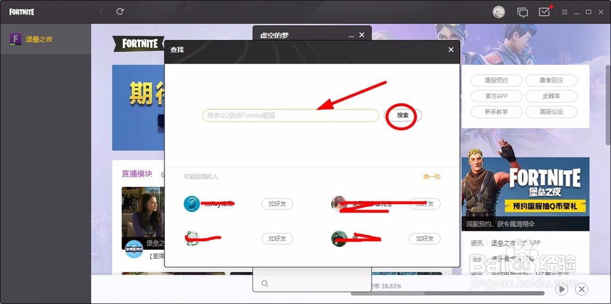Click the blue round avatar in suggestions
611x304 pixels.
click(x=192, y=203)
